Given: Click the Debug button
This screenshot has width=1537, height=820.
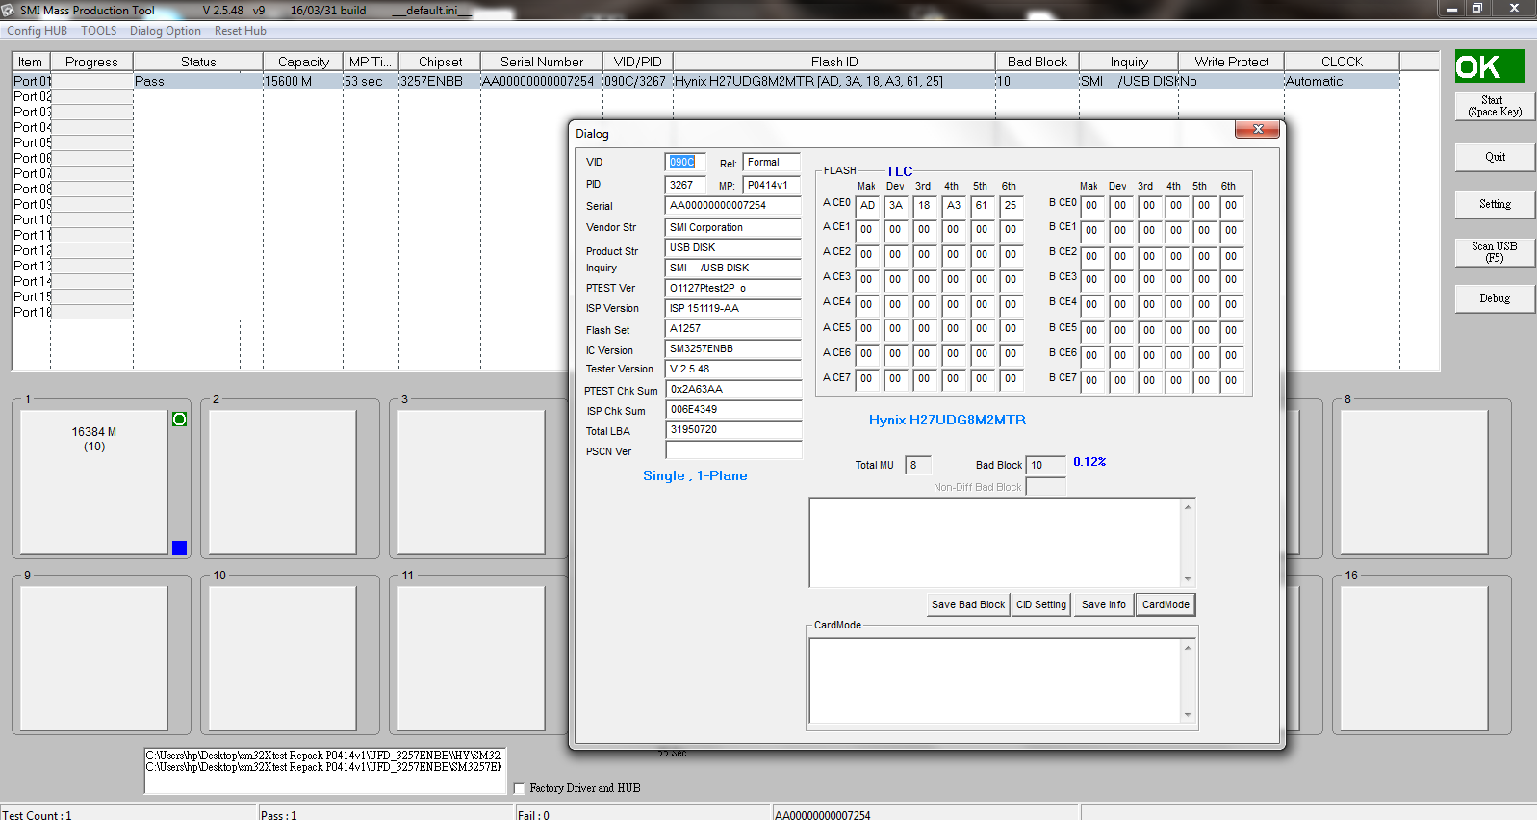Looking at the screenshot, I should (1495, 298).
